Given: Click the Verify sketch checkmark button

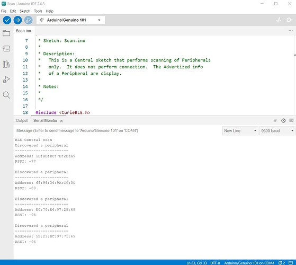Looking at the screenshot, I should [x=7, y=20].
